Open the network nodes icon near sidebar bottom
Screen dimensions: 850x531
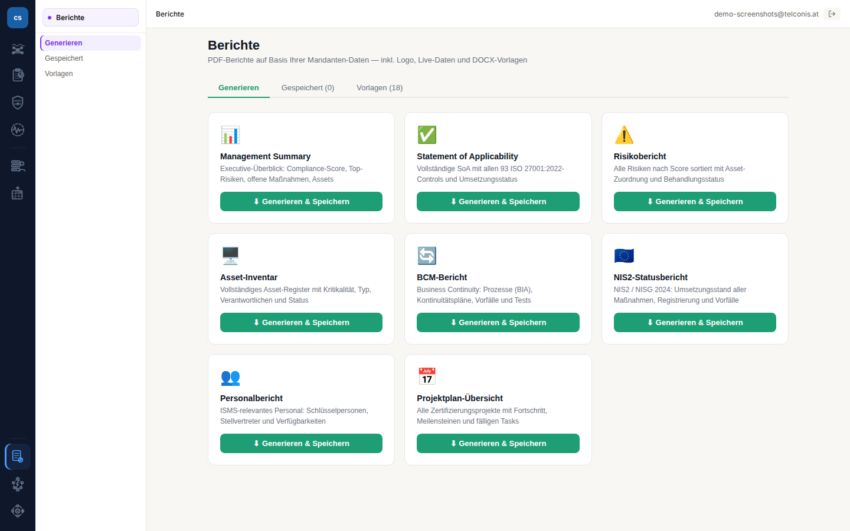tap(18, 484)
